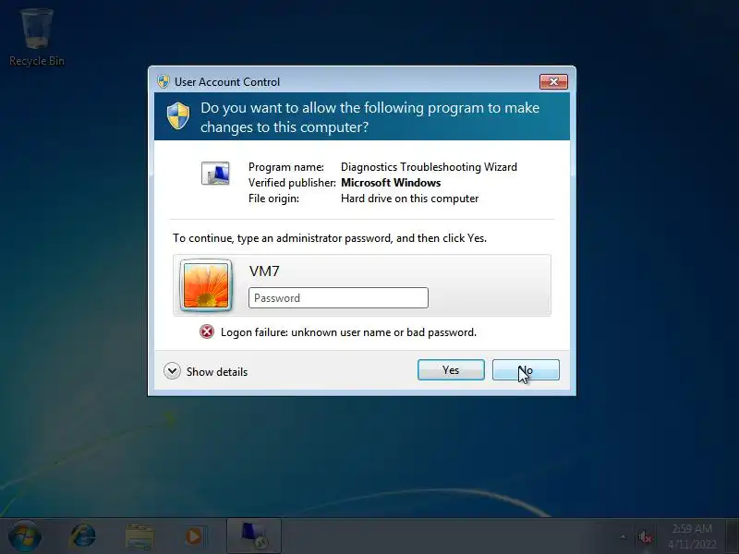
Task: Launch Windows Media Player from taskbar
Action: pyautogui.click(x=194, y=536)
